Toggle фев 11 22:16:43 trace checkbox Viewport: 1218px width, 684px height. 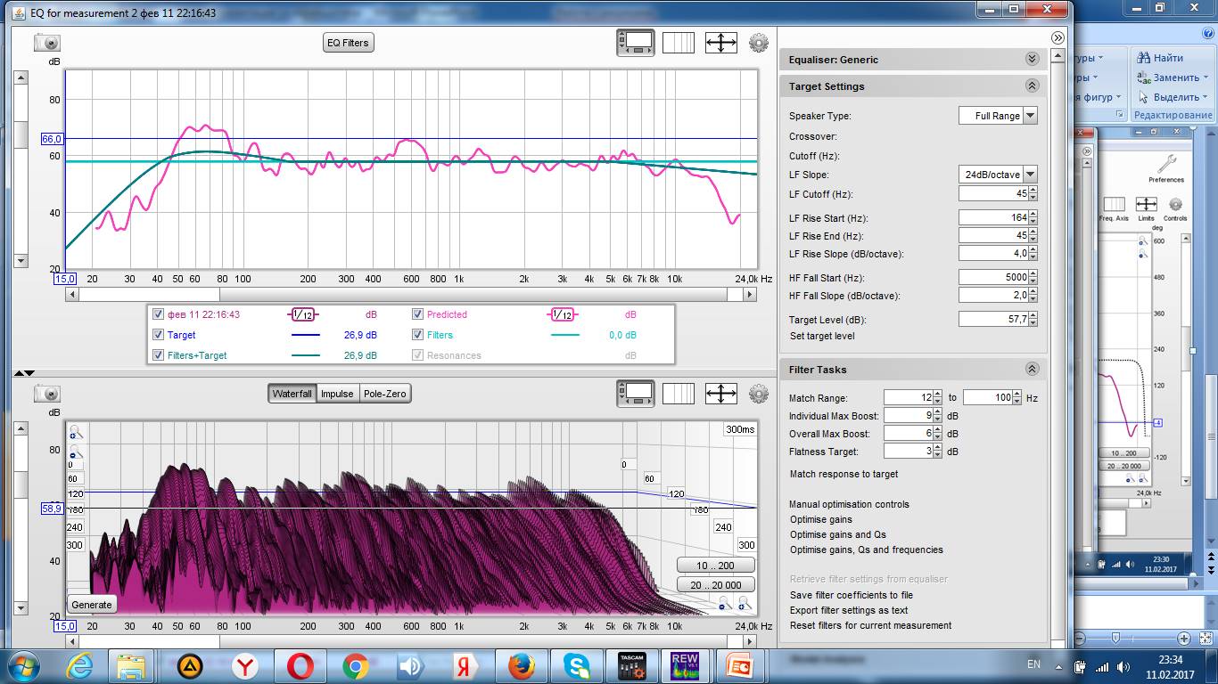(158, 314)
